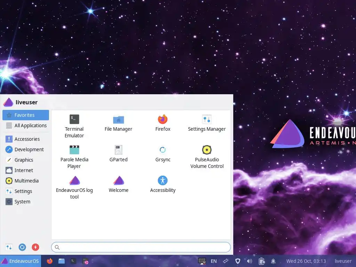Show All Applications category

pyautogui.click(x=26, y=126)
